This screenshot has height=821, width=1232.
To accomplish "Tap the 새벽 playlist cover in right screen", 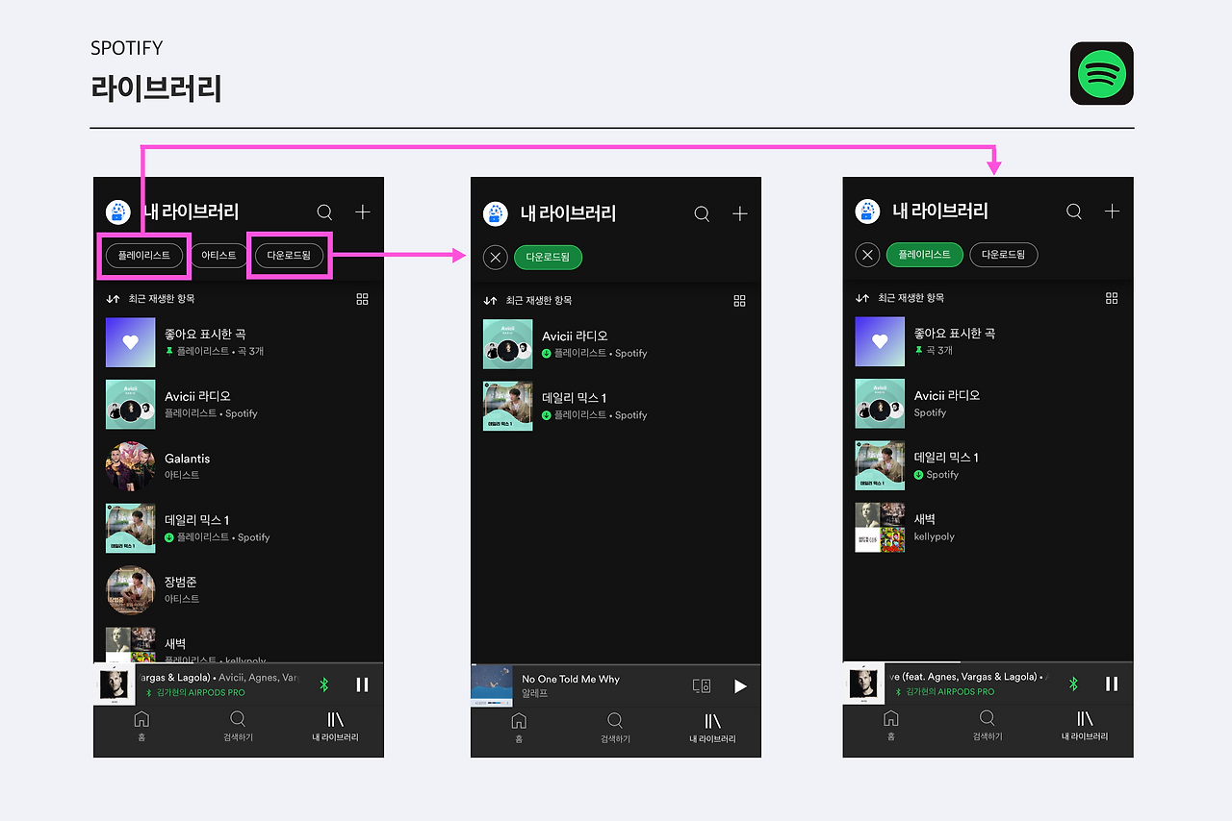I will pos(880,527).
